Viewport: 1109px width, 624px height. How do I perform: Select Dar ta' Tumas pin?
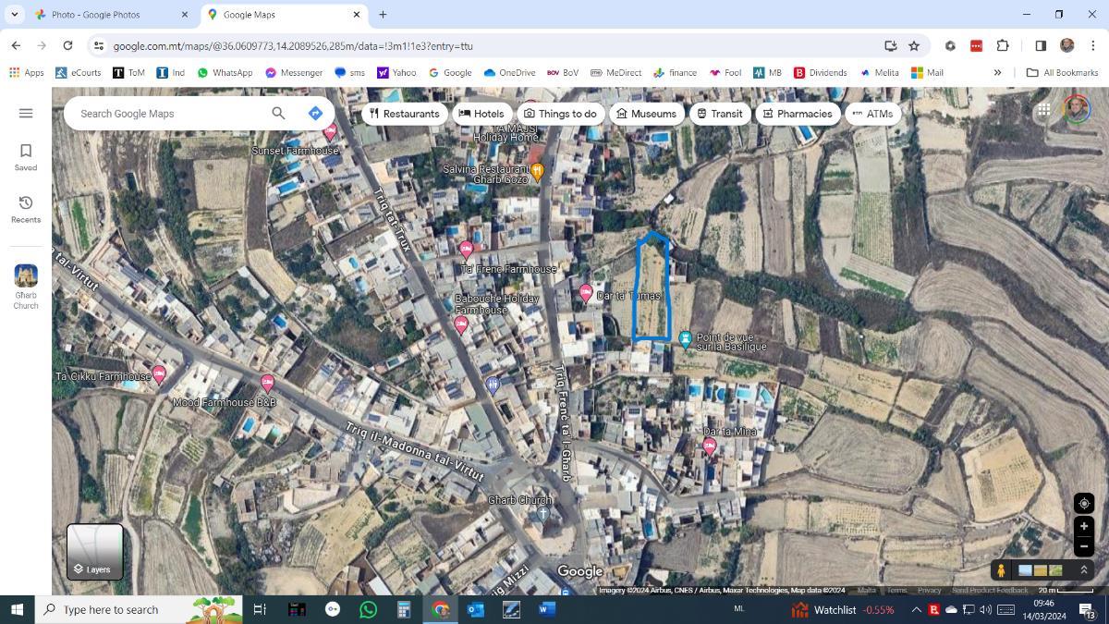[x=585, y=293]
